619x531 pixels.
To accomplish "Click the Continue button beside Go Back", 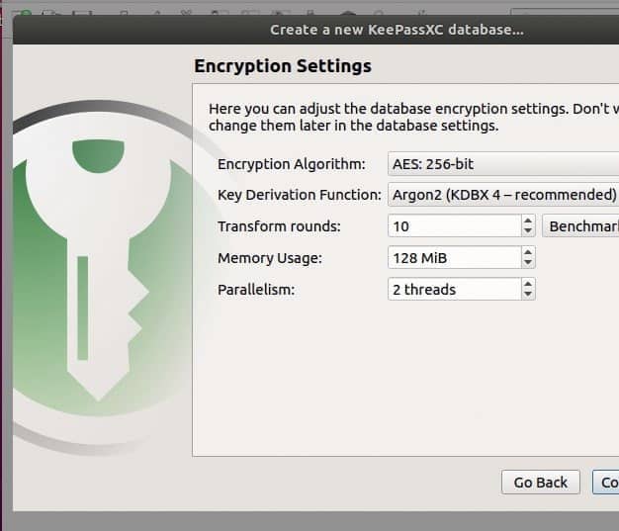I will pos(606,483).
